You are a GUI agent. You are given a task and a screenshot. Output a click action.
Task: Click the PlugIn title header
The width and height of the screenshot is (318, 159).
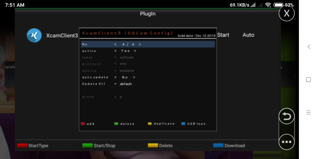tap(147, 14)
